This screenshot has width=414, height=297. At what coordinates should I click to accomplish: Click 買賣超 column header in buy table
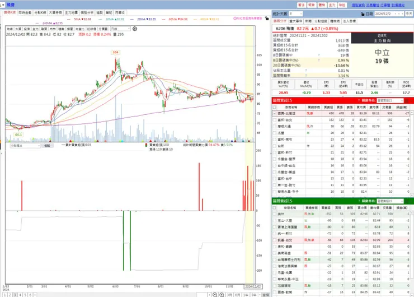pos(328,107)
